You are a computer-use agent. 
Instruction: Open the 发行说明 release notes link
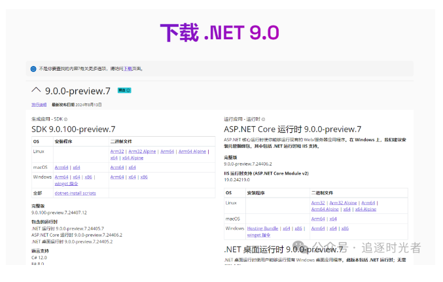(x=39, y=105)
